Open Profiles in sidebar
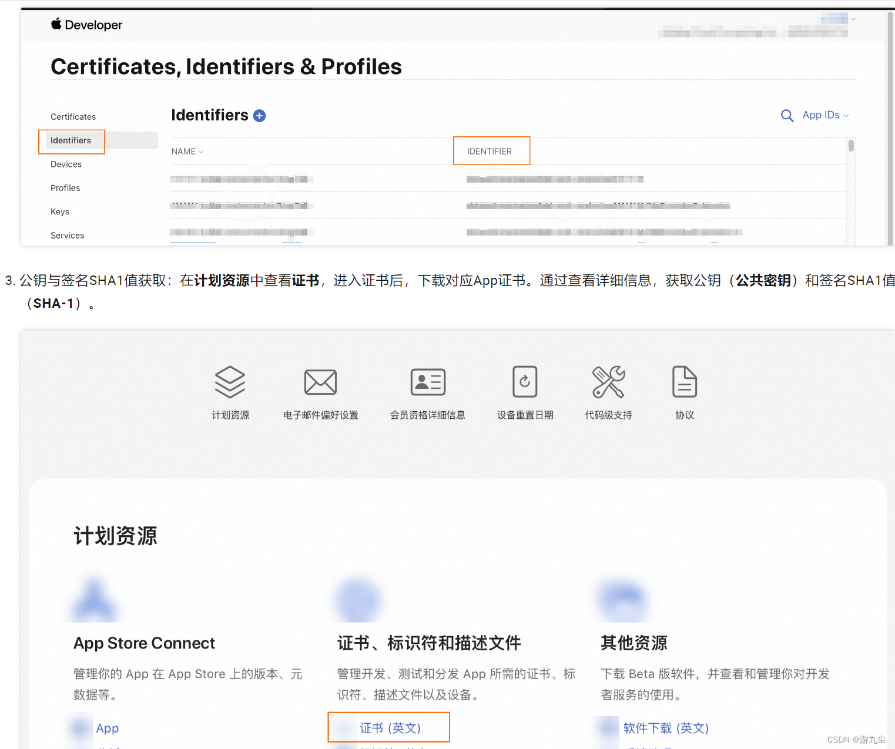Image resolution: width=895 pixels, height=749 pixels. (x=65, y=188)
